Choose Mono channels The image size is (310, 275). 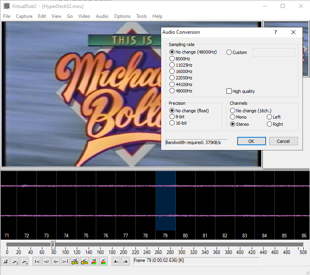[x=238, y=117]
